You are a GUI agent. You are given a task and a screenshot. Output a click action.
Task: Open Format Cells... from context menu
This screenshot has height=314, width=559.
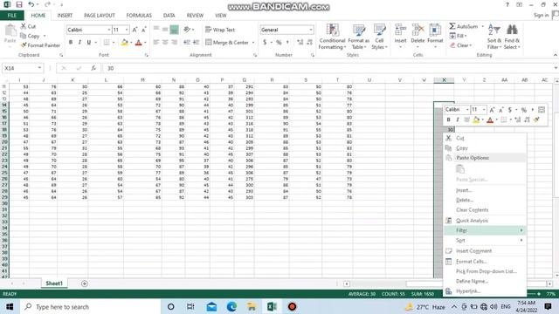(x=485, y=262)
